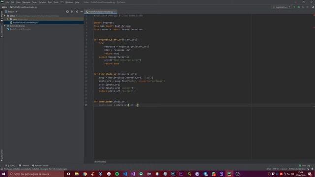Image resolution: width=315 pixels, height=177 pixels.
Task: Click the red error stripe mark at top of scrollbar
Action: click(x=314, y=15)
